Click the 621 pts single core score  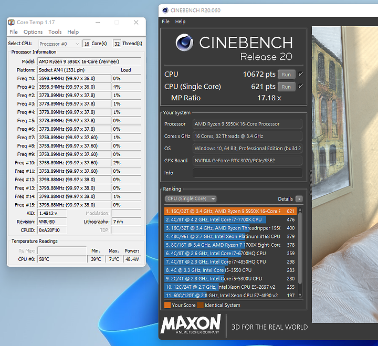(263, 87)
